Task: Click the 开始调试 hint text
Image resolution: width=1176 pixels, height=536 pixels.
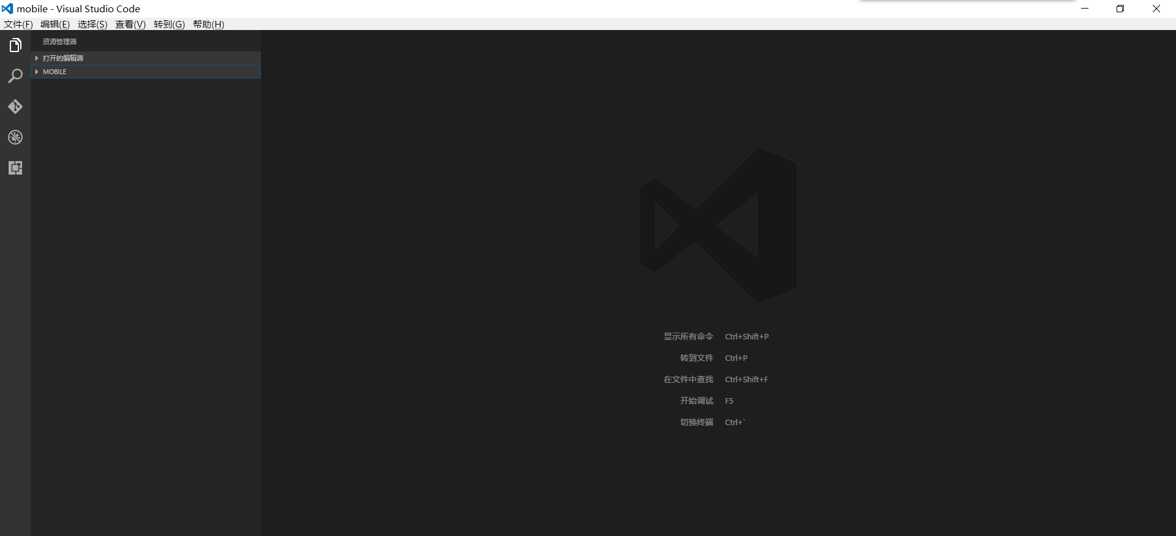Action: pos(696,401)
